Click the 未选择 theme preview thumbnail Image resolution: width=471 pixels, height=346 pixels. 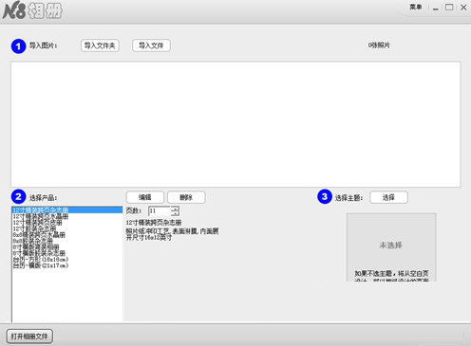pos(391,247)
